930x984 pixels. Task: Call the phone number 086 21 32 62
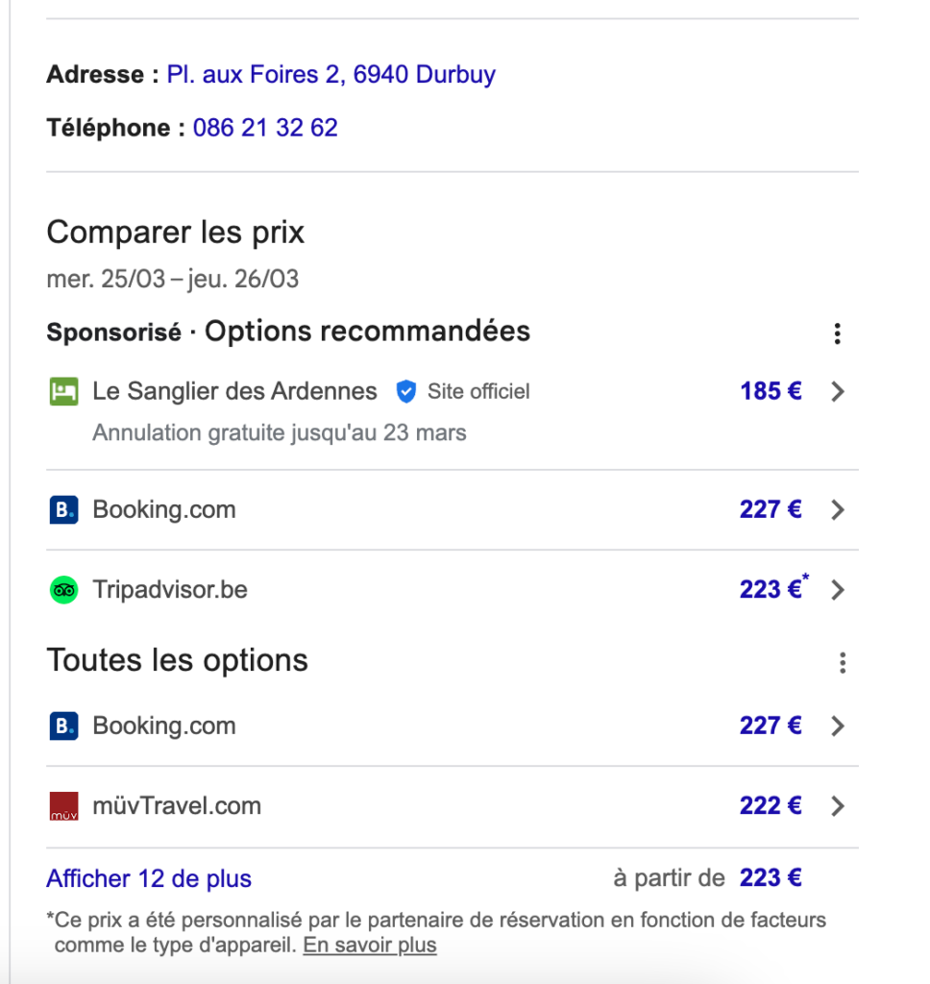[x=265, y=128]
